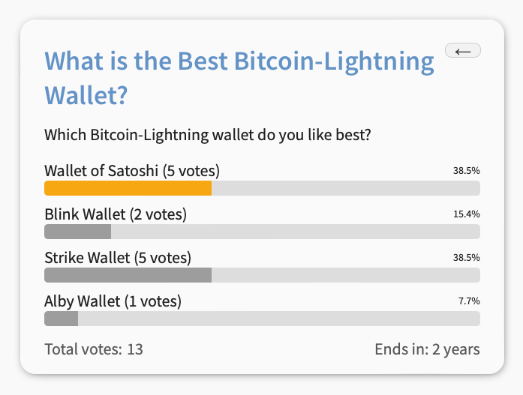Click the unfilled part of Blink Wallet bar
The width and height of the screenshot is (523, 395).
[x=295, y=232]
